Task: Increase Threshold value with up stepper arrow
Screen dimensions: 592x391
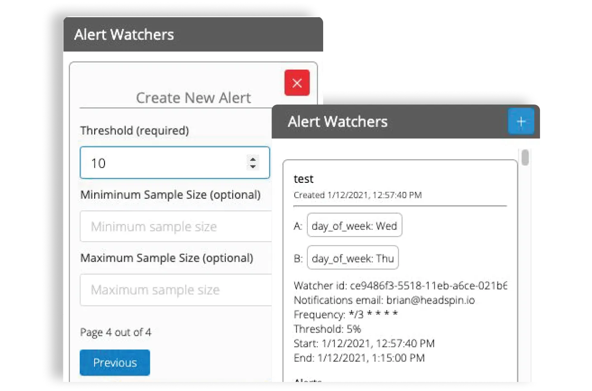Action: pyautogui.click(x=253, y=158)
